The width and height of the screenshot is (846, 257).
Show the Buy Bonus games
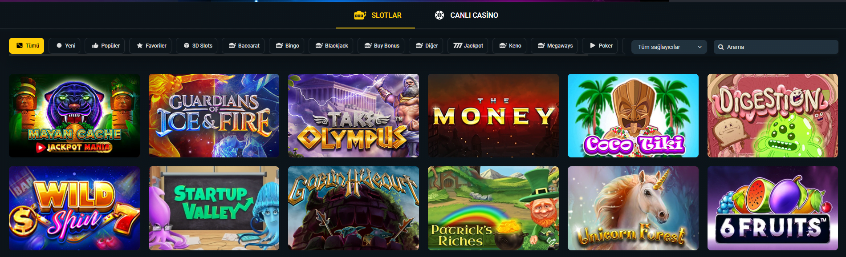tap(381, 45)
